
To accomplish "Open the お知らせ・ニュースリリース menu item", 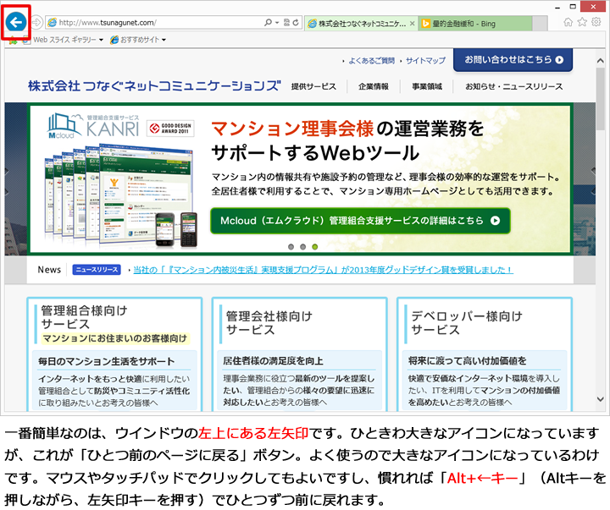I will [514, 86].
